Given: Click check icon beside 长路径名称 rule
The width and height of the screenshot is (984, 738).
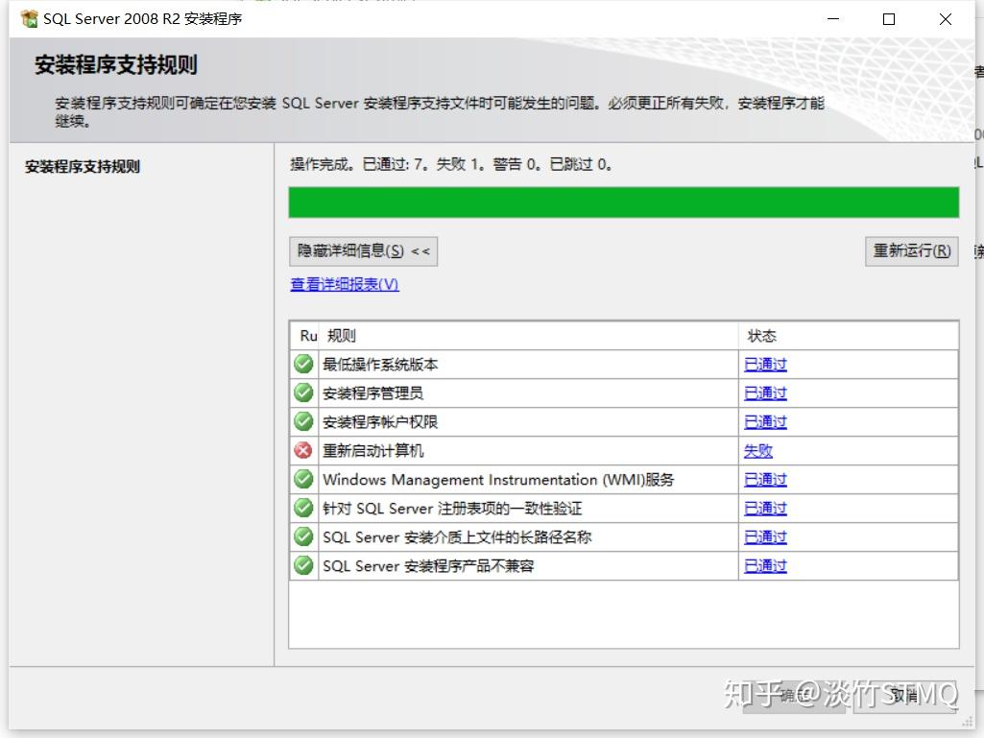Looking at the screenshot, I should point(303,537).
